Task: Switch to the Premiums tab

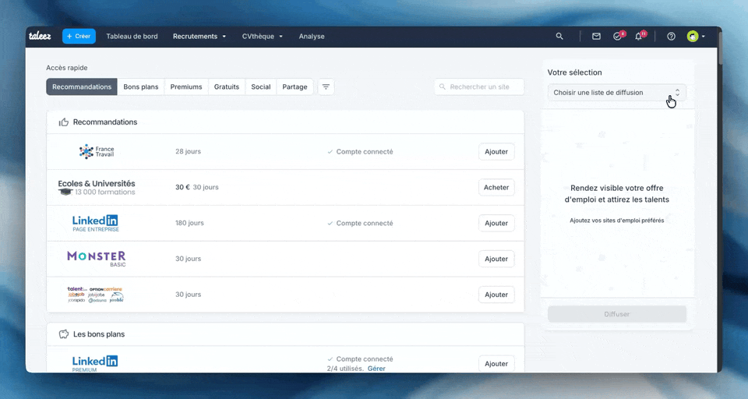Action: [x=186, y=87]
